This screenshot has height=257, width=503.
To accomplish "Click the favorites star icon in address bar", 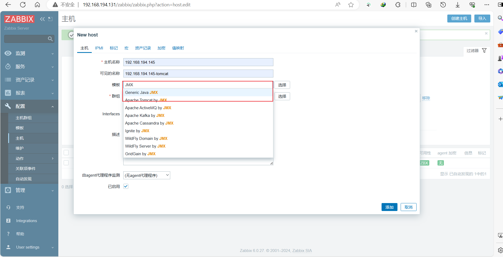I will pos(351,5).
